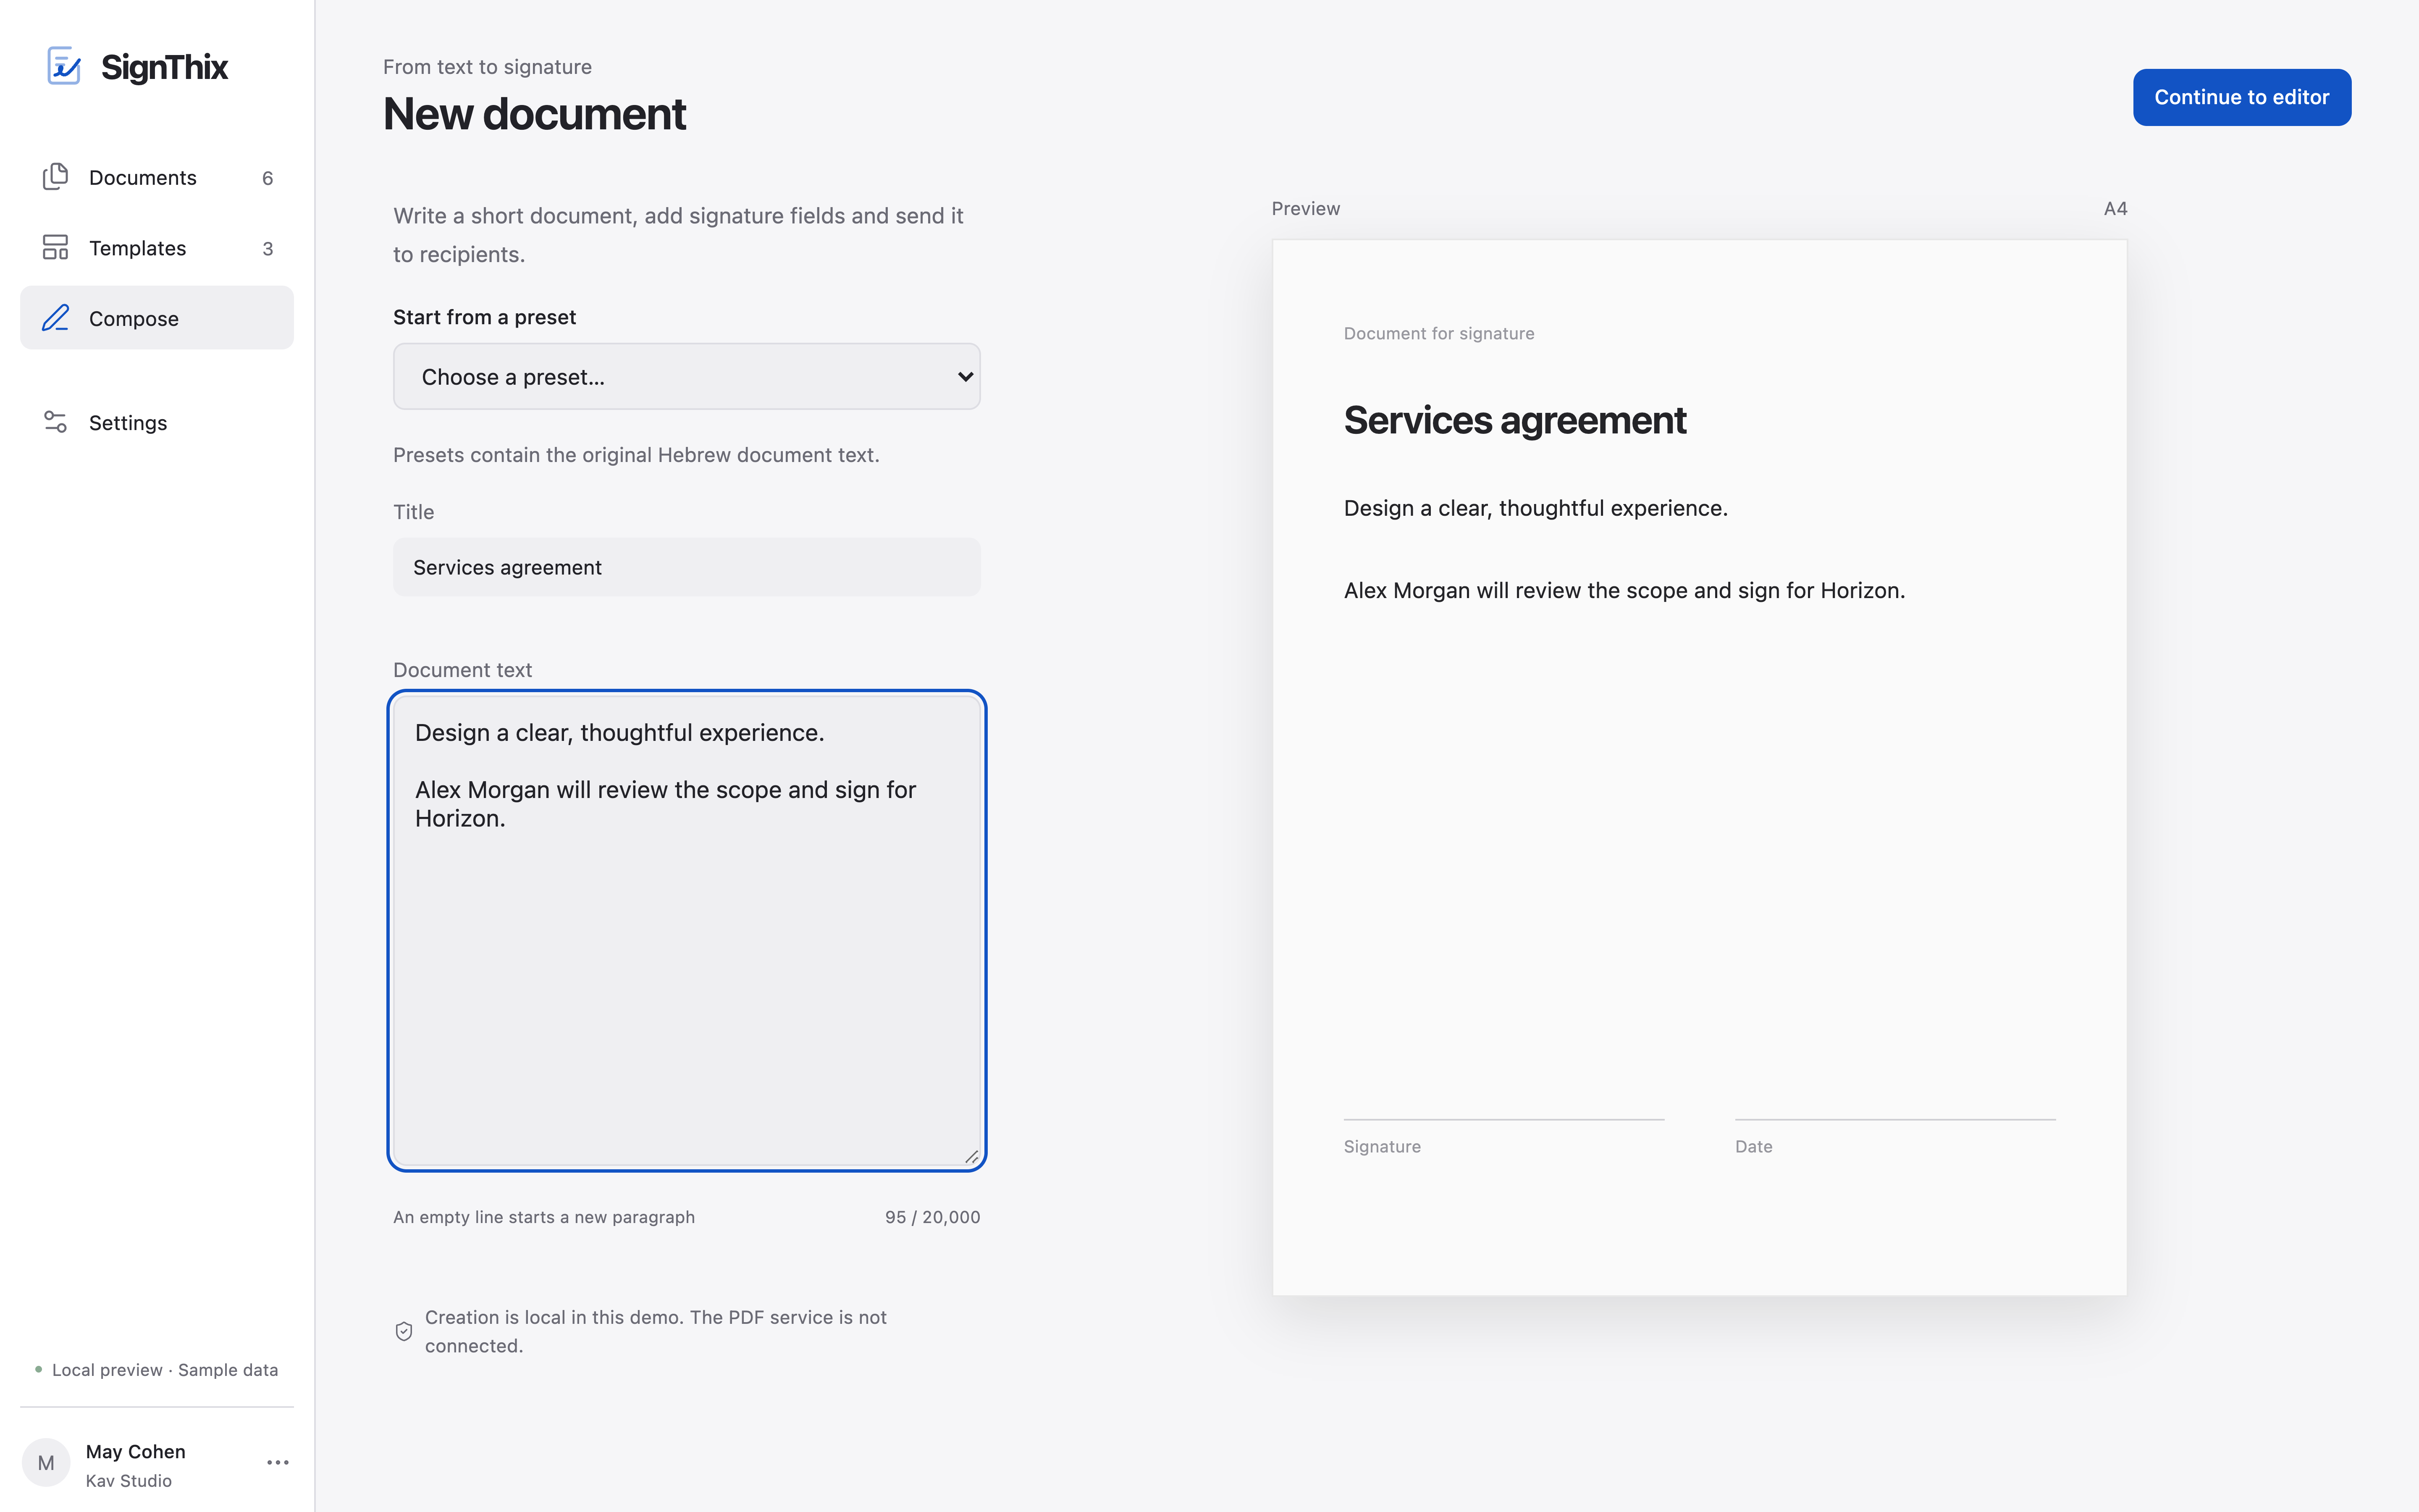Open the Templates section
This screenshot has width=2419, height=1512.
[x=157, y=248]
